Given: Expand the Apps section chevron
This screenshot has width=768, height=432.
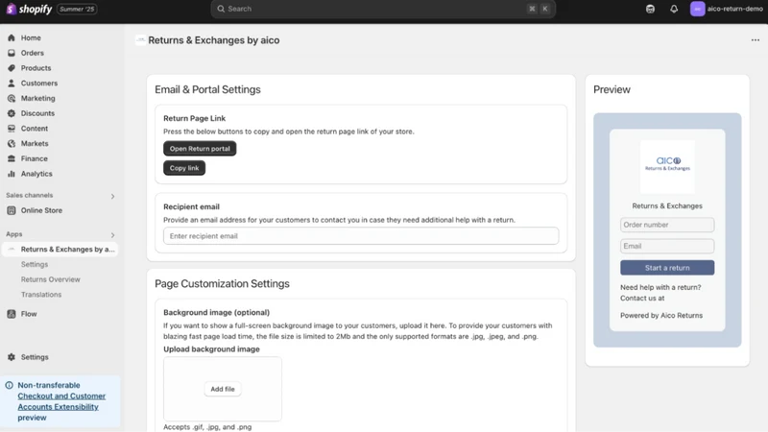Looking at the screenshot, I should coord(112,235).
